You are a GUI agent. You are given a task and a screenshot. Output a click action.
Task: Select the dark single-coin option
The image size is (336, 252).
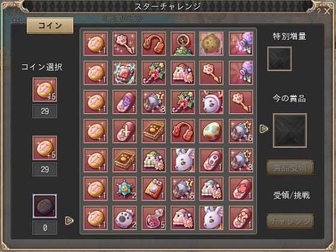click(45, 206)
